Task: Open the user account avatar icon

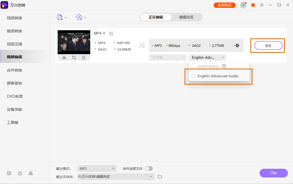Action: (243, 5)
